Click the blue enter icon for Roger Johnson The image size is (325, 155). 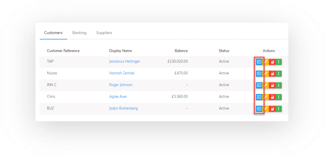click(259, 85)
